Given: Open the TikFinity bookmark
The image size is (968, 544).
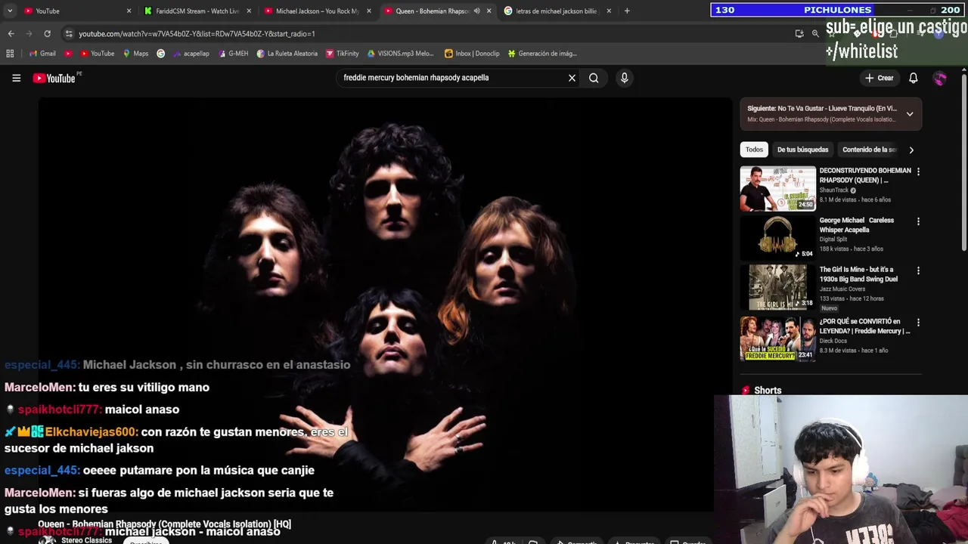Looking at the screenshot, I should [x=343, y=54].
